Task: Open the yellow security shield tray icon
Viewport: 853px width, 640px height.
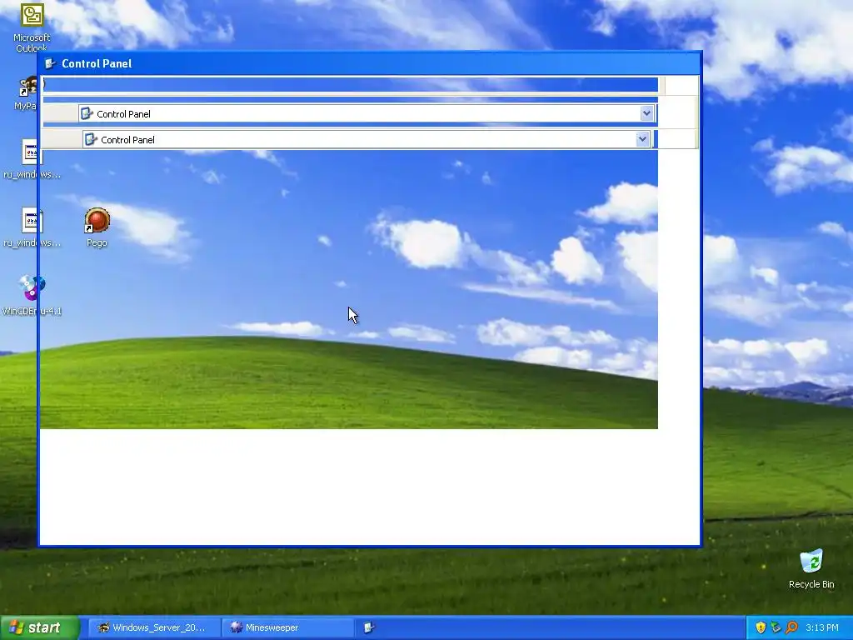Action: [x=761, y=627]
